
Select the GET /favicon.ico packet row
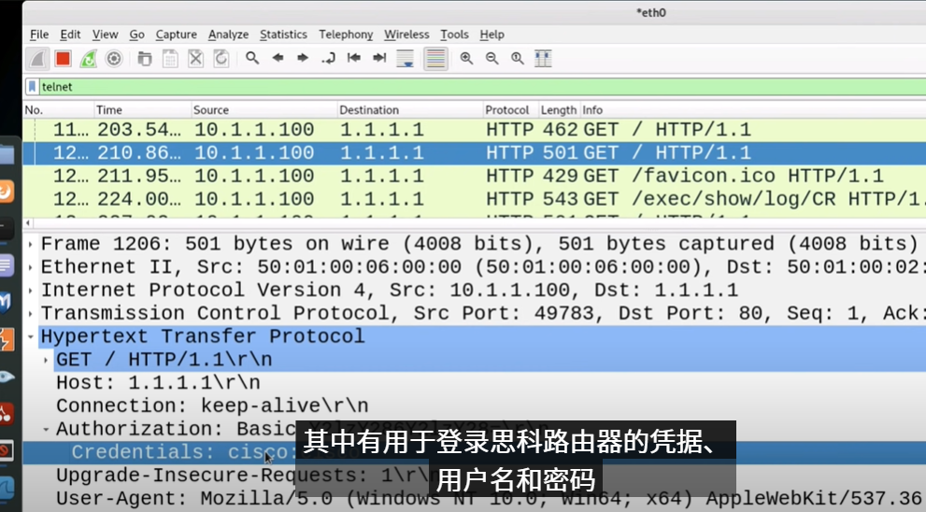tap(467, 176)
